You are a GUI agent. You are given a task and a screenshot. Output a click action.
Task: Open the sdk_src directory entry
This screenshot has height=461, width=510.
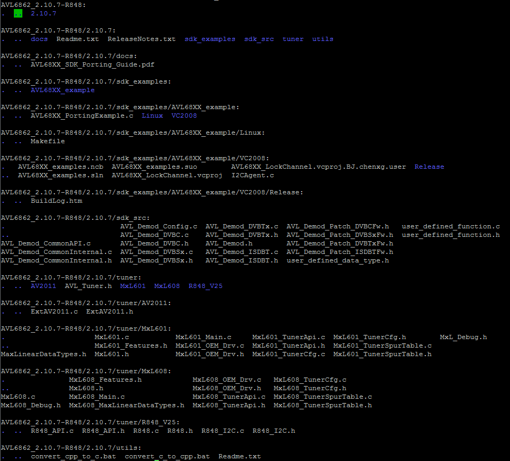pyautogui.click(x=259, y=39)
